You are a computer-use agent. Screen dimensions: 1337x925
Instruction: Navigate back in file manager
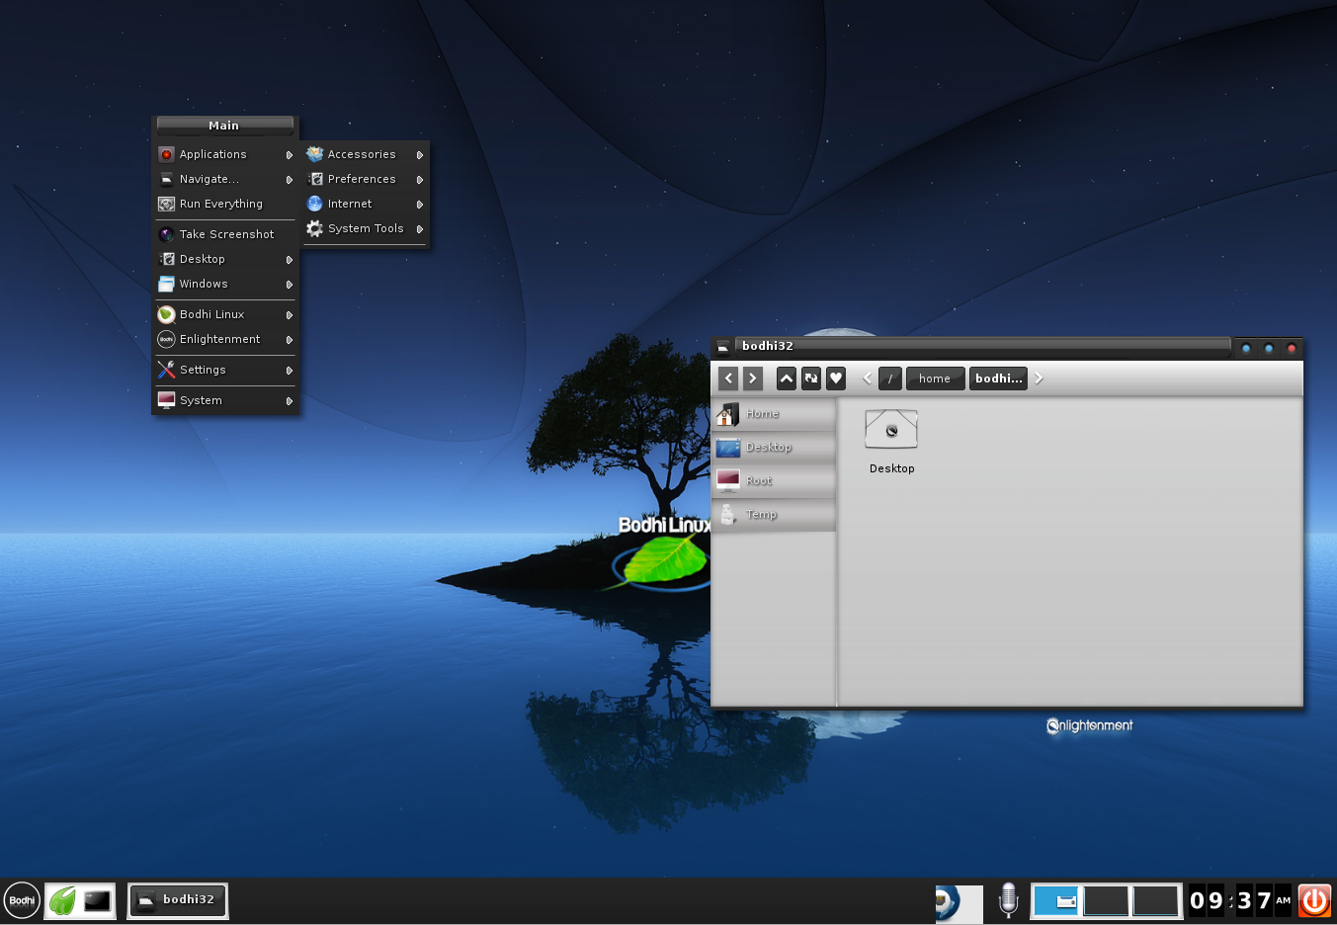728,378
